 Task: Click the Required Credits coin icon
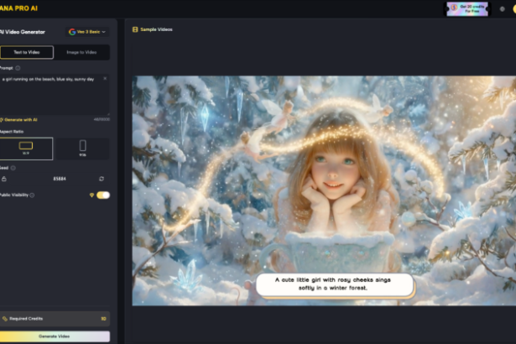pos(4,319)
